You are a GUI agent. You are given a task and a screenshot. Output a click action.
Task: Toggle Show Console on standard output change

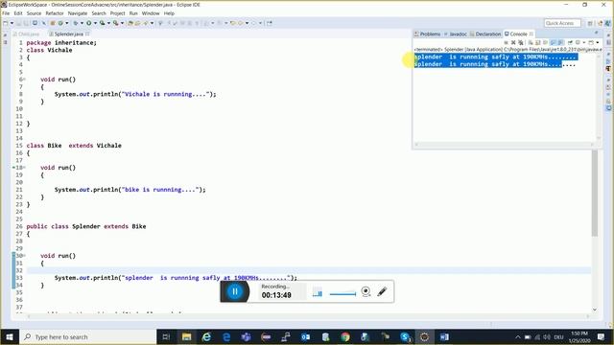(x=554, y=42)
